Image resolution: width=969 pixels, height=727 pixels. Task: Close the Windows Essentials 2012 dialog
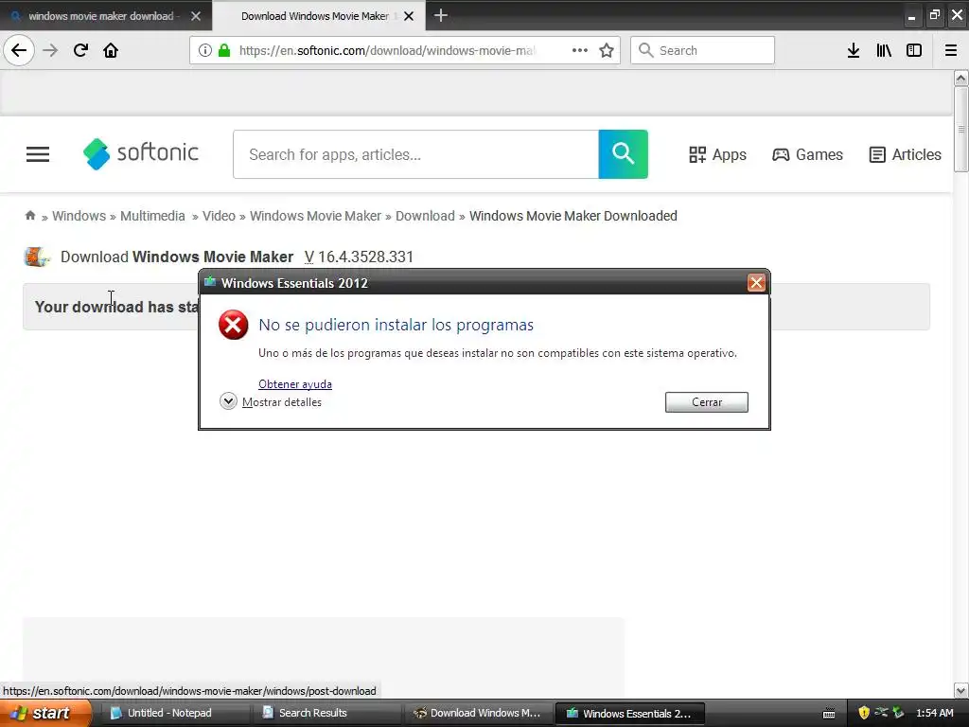point(756,283)
